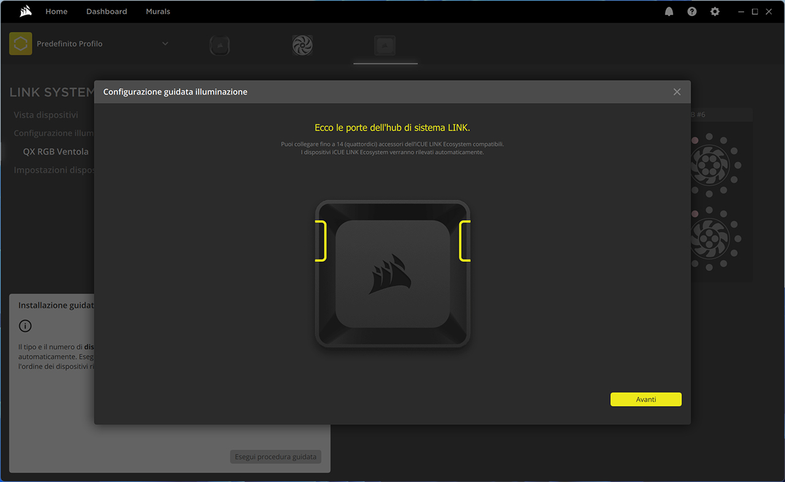This screenshot has height=482, width=785.
Task: Open Impostazioni dispositivo sidebar item
Action: click(x=54, y=170)
